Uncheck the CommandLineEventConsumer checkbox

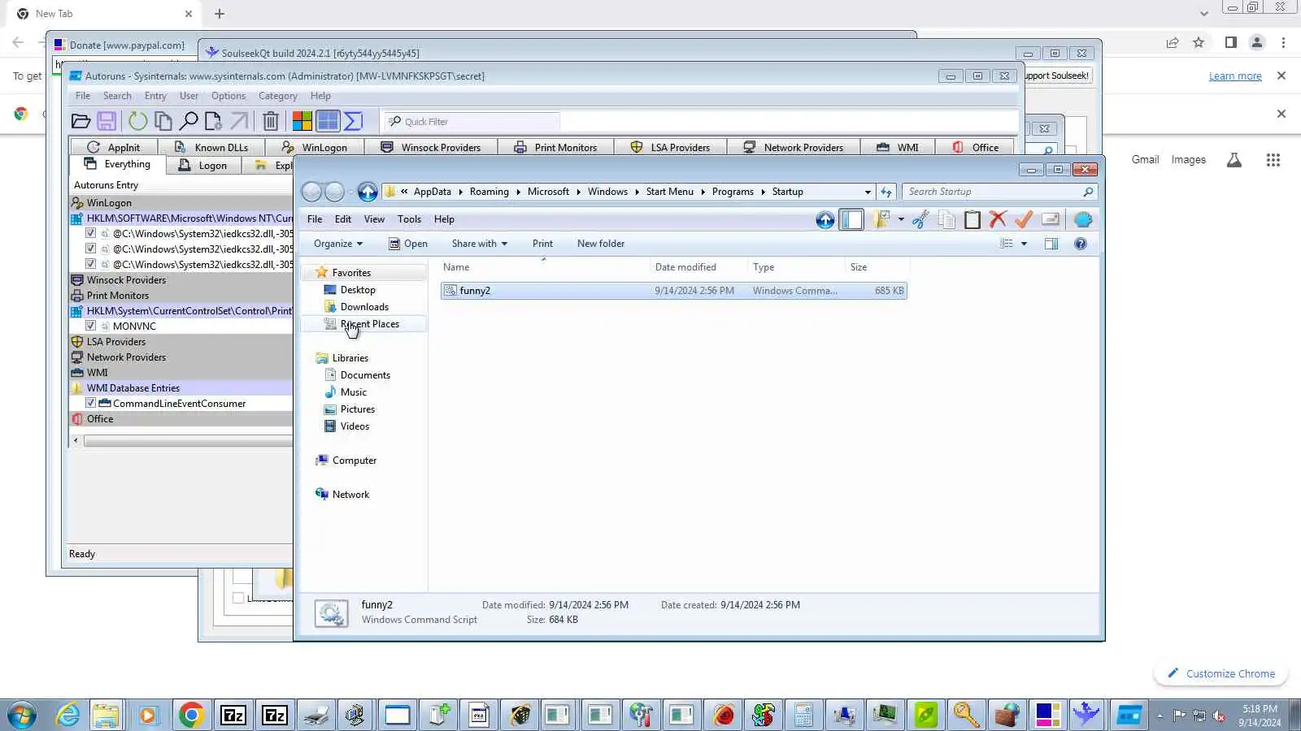click(x=91, y=403)
